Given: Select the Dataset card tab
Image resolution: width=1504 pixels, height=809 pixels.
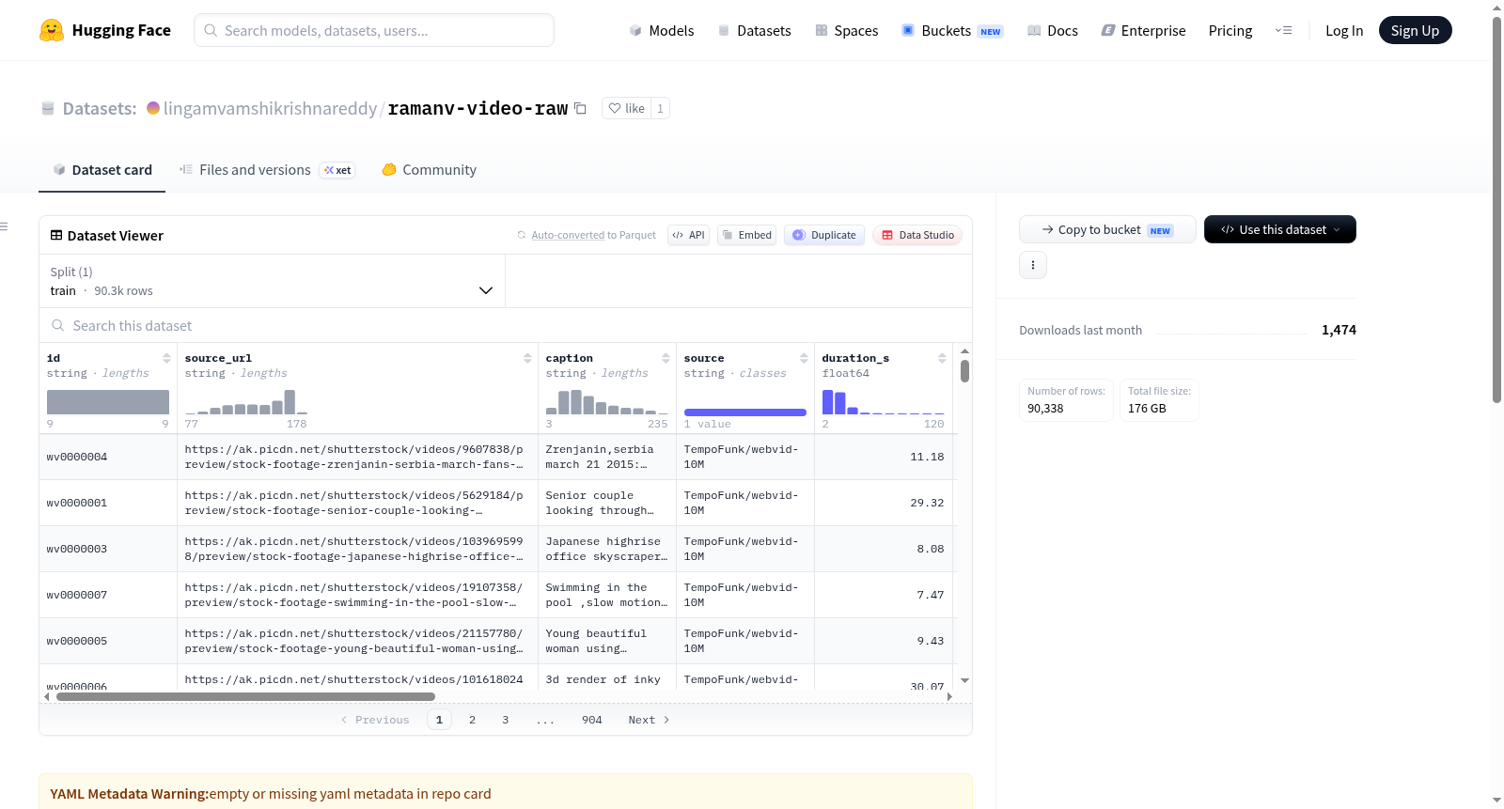Looking at the screenshot, I should 102,170.
